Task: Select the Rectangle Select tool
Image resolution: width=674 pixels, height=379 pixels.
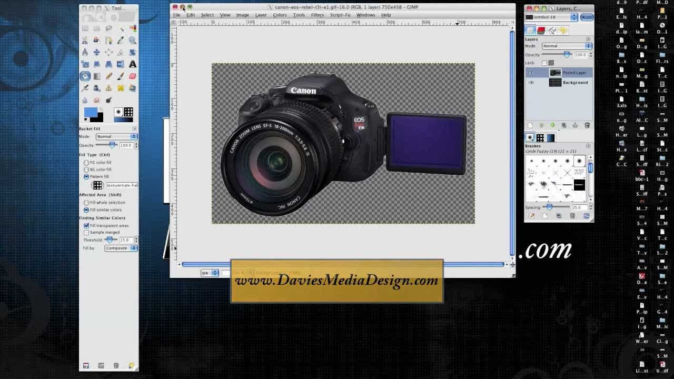Action: pyautogui.click(x=85, y=28)
